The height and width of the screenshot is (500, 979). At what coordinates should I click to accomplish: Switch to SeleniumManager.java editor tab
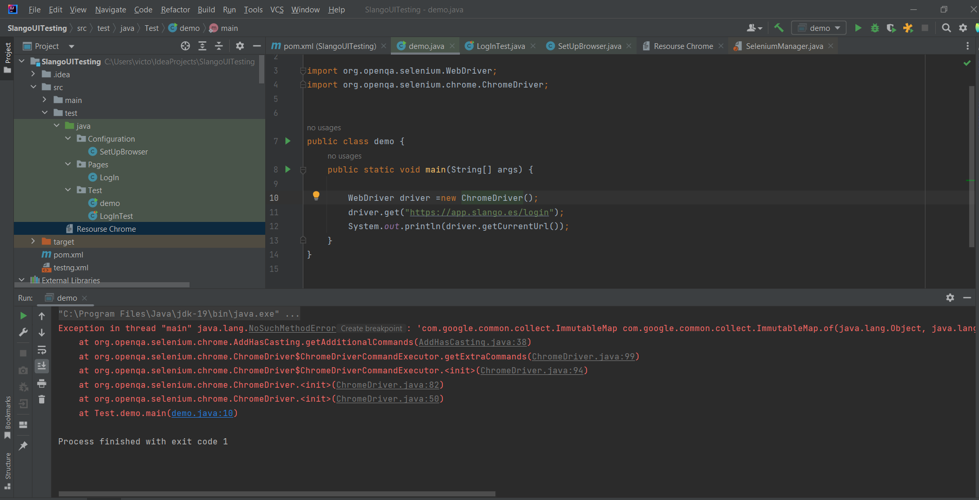coord(784,46)
